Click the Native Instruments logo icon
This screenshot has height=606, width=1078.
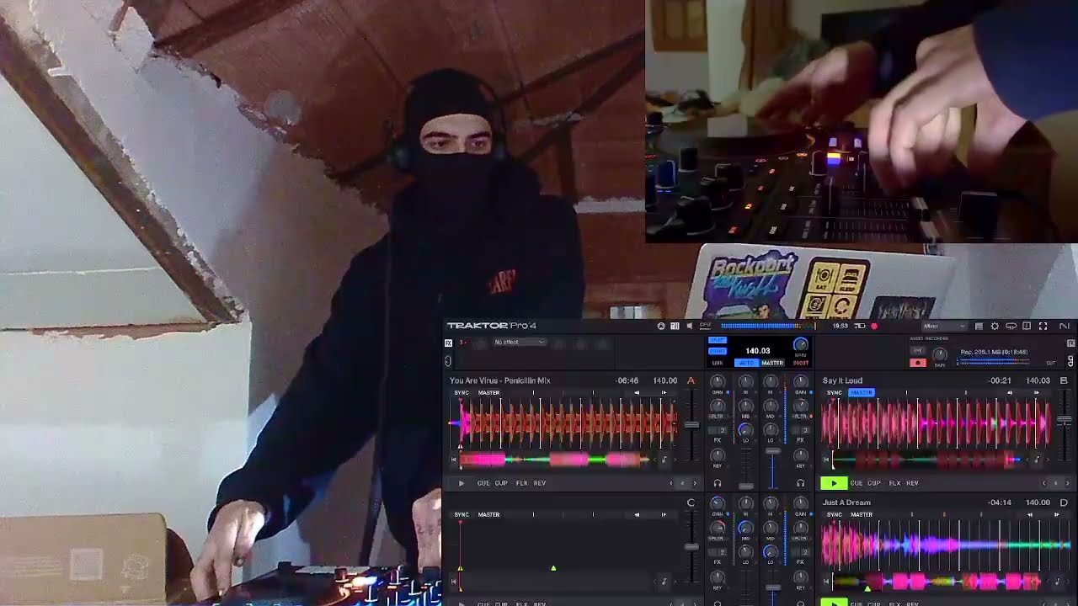(1065, 326)
